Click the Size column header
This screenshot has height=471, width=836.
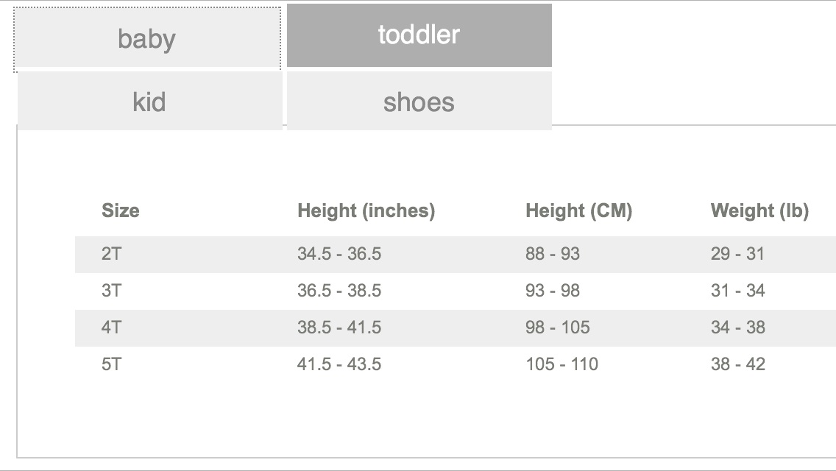[x=121, y=210]
